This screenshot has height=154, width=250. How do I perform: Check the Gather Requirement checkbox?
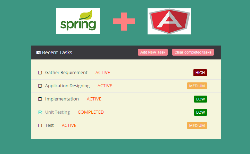(40, 73)
